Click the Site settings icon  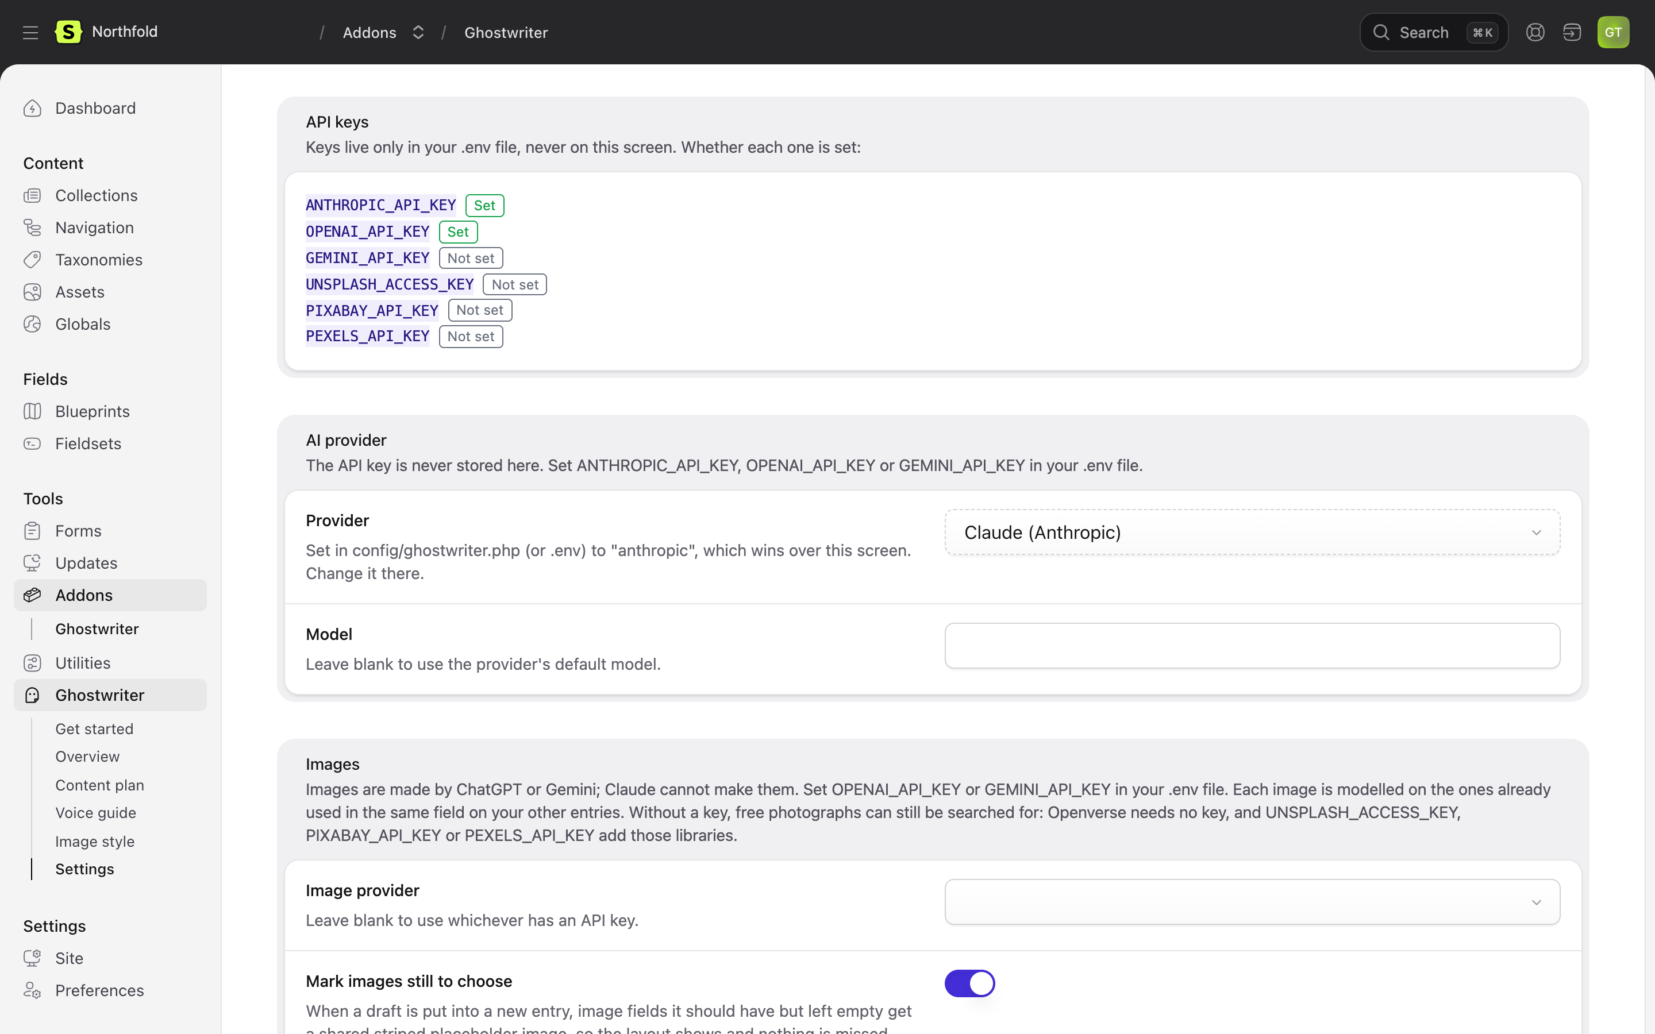32,958
